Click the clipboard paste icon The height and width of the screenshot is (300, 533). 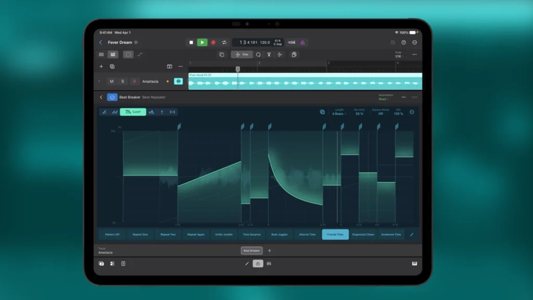294,54
